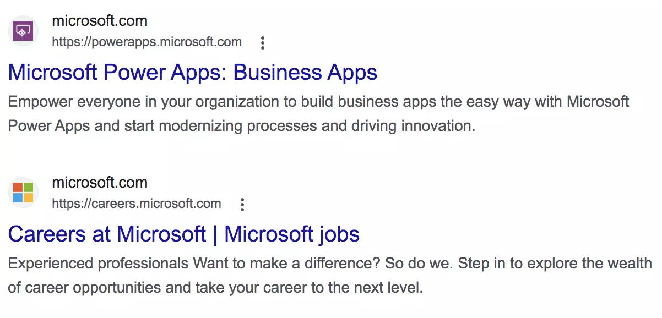Click the https://powerapps.microsoft.com URL text
This screenshot has height=318, width=662.
point(146,42)
